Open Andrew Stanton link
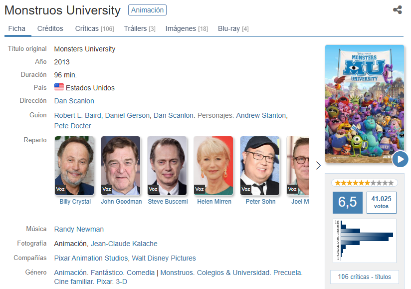Viewport: 411px width, 289px height. tap(261, 115)
